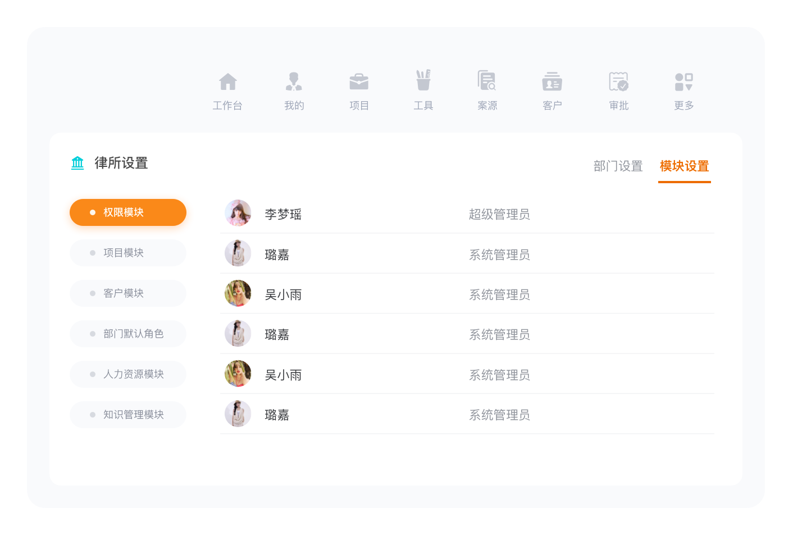Choose 客户模块 from the sidebar
The width and height of the screenshot is (793, 535).
128,293
